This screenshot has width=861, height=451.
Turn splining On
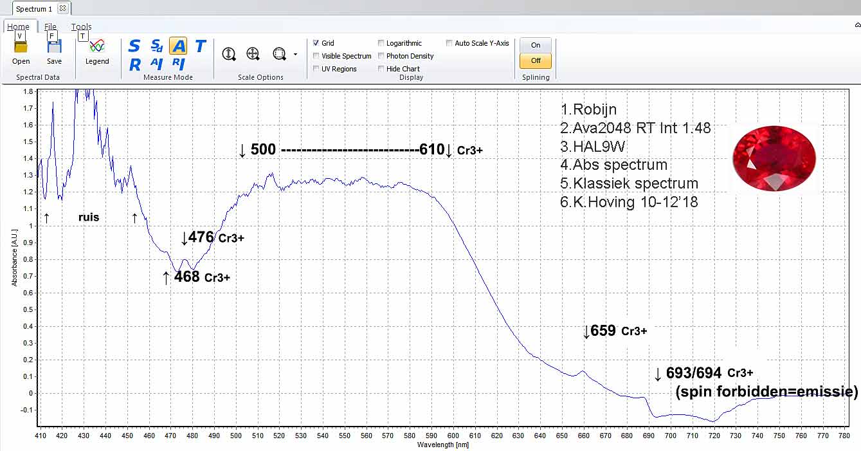point(536,45)
